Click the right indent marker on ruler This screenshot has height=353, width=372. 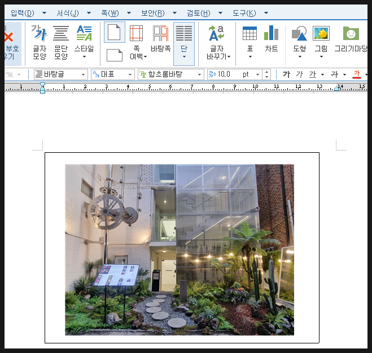coord(336,89)
